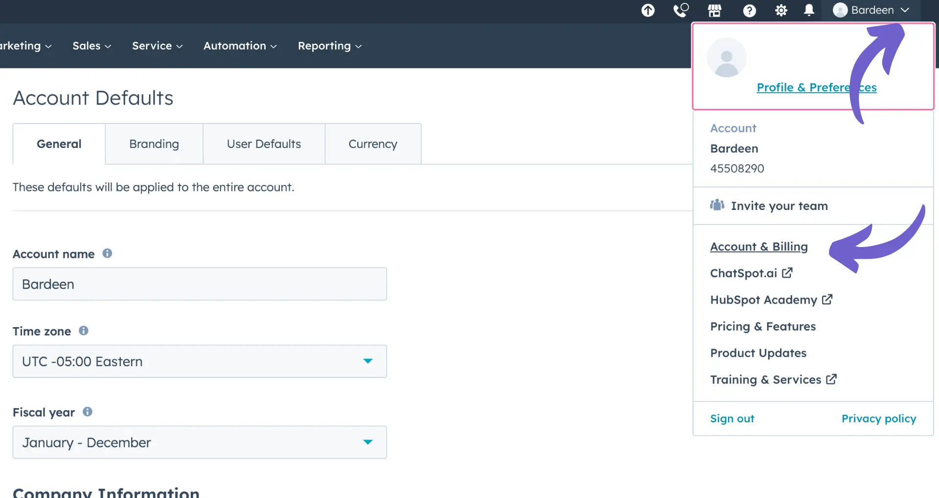Select the General tab
The width and height of the screenshot is (939, 498).
(x=59, y=144)
